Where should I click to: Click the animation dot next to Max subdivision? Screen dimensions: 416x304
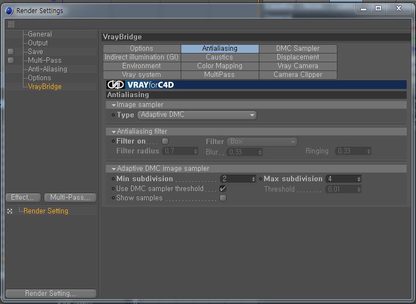point(261,179)
